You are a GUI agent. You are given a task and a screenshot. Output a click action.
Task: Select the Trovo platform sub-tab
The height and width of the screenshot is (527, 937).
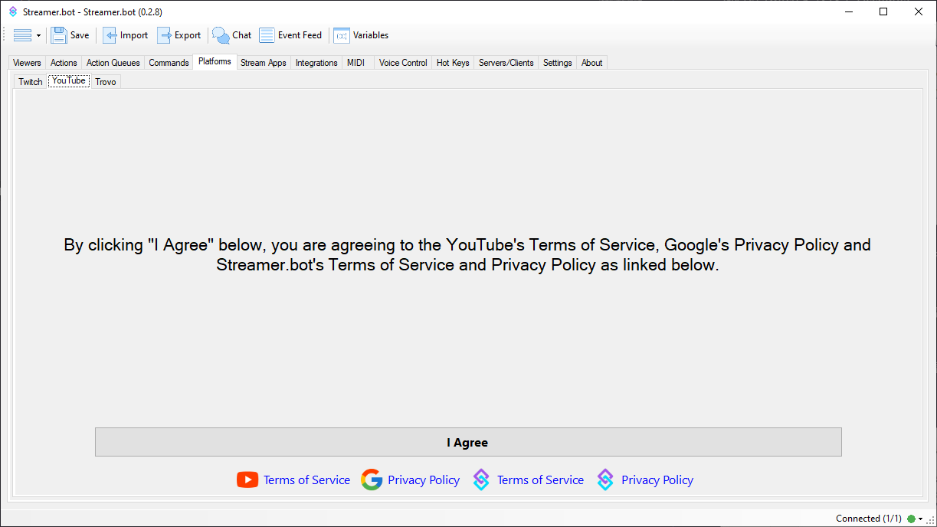[x=106, y=82]
